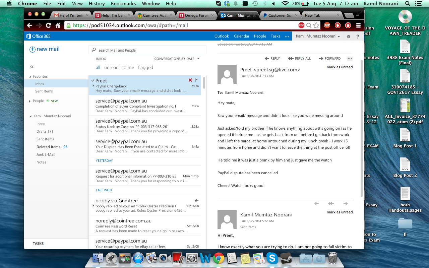Screen dimensions: 429x268
Task: Open the settings gear in Office 365 header
Action: point(349,37)
